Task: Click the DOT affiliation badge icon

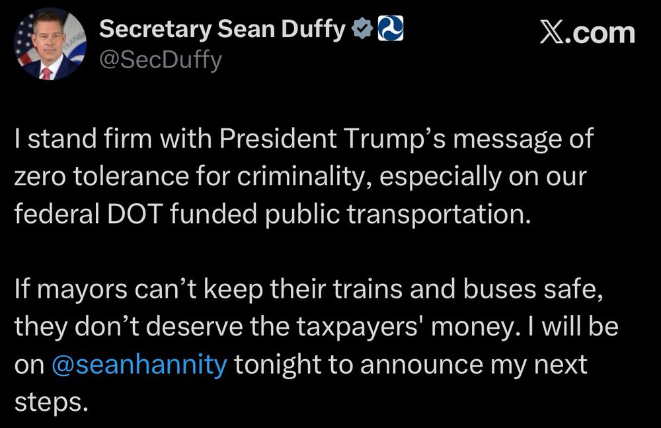Action: [391, 28]
